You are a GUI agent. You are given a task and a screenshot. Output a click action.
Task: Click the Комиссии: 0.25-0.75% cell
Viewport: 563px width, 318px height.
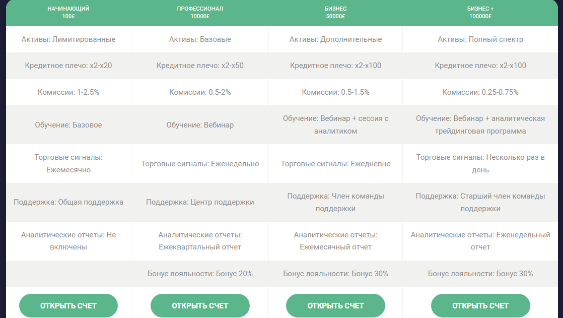click(x=480, y=92)
